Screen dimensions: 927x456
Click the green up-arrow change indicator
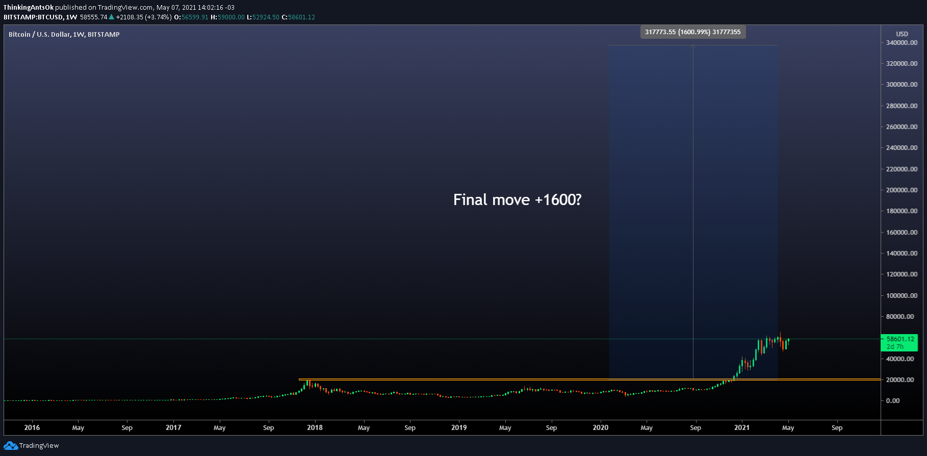pyautogui.click(x=111, y=17)
